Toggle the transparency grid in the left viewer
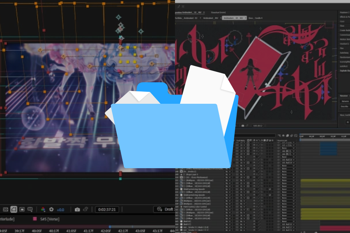 tap(5, 210)
